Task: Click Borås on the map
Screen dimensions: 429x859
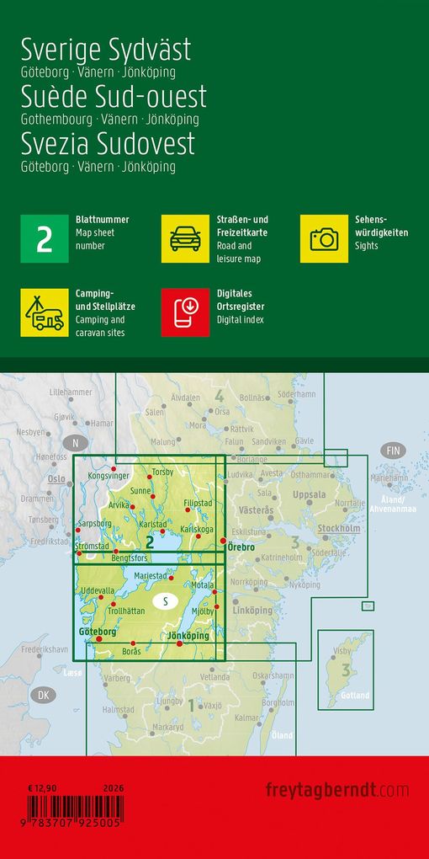Action: (132, 651)
